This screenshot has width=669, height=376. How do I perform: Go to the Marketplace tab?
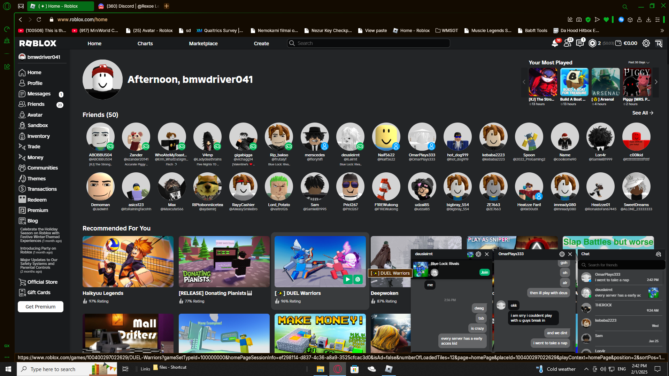[203, 44]
